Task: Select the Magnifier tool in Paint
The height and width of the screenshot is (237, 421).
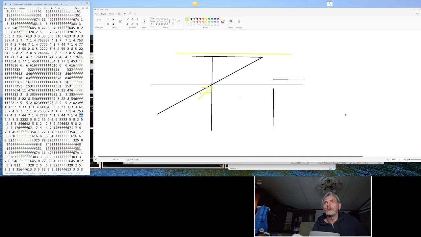Action: point(137,24)
